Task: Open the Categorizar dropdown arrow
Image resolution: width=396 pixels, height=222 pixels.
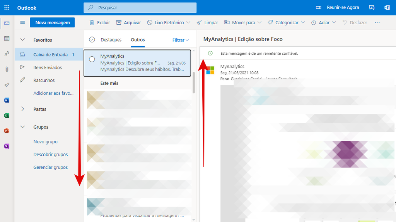Action: (x=303, y=22)
